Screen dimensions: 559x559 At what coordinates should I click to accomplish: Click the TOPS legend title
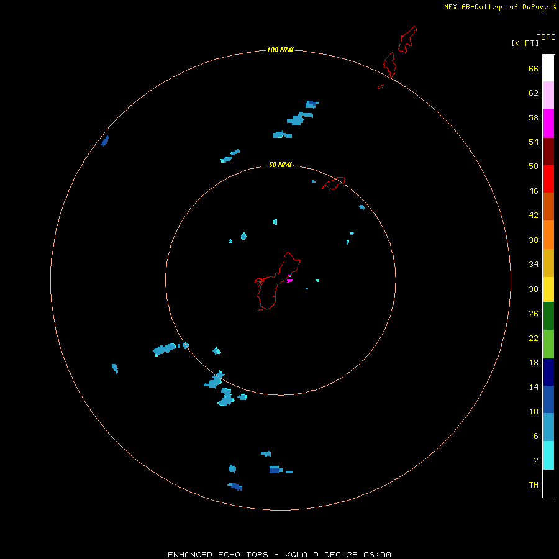point(546,37)
